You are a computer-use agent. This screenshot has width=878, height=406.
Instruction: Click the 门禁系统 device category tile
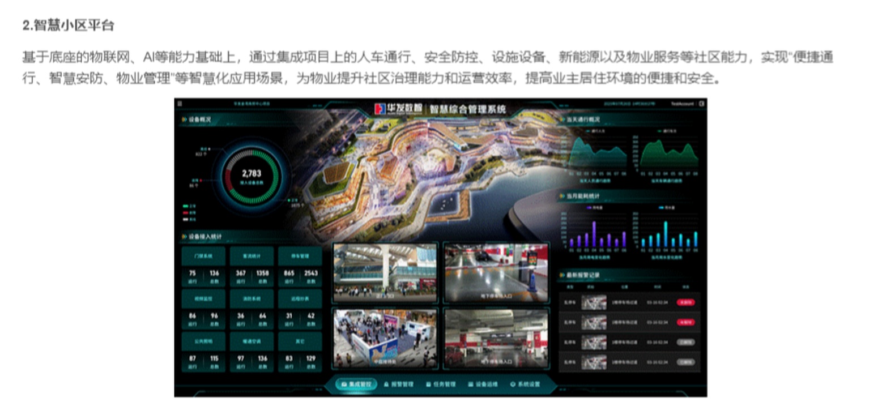pos(203,256)
